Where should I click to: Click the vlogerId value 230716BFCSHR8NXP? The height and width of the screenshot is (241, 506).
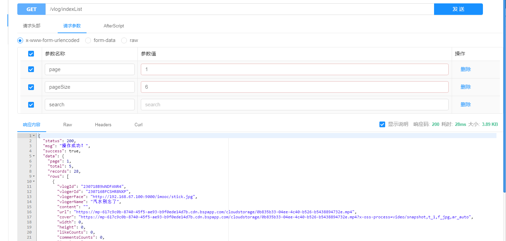108,192
